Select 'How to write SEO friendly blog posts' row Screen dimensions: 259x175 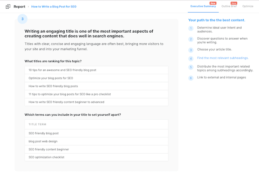pos(96,86)
